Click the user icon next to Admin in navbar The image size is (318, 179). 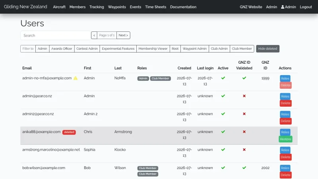(283, 7)
